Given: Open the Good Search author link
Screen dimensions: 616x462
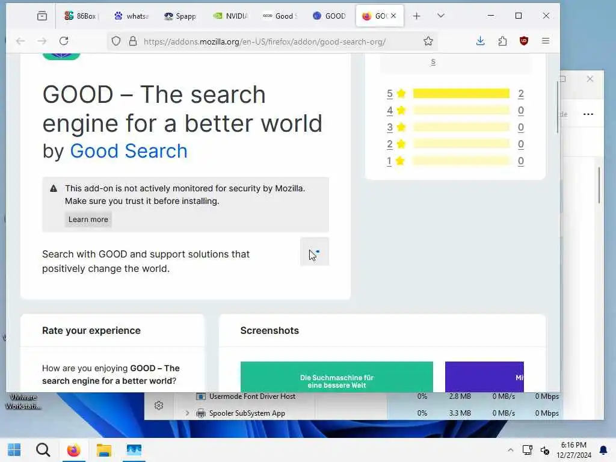Looking at the screenshot, I should [129, 151].
